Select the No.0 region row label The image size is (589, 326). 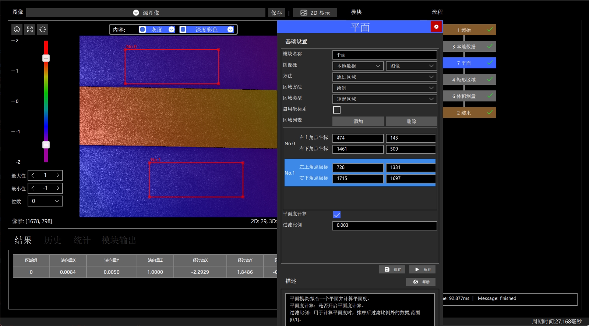pyautogui.click(x=290, y=143)
